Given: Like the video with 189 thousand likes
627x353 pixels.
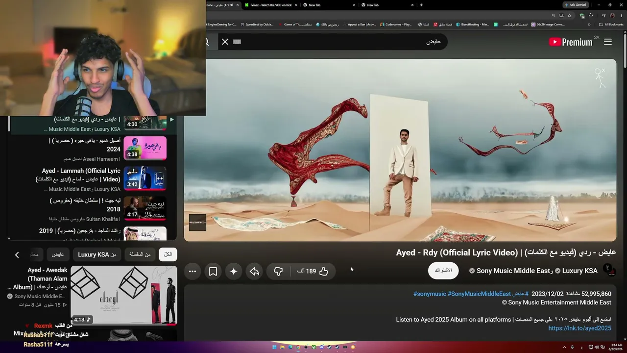Looking at the screenshot, I should pyautogui.click(x=312, y=271).
